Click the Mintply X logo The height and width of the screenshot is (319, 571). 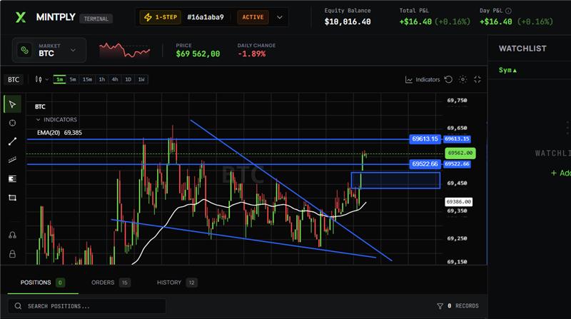pyautogui.click(x=21, y=17)
